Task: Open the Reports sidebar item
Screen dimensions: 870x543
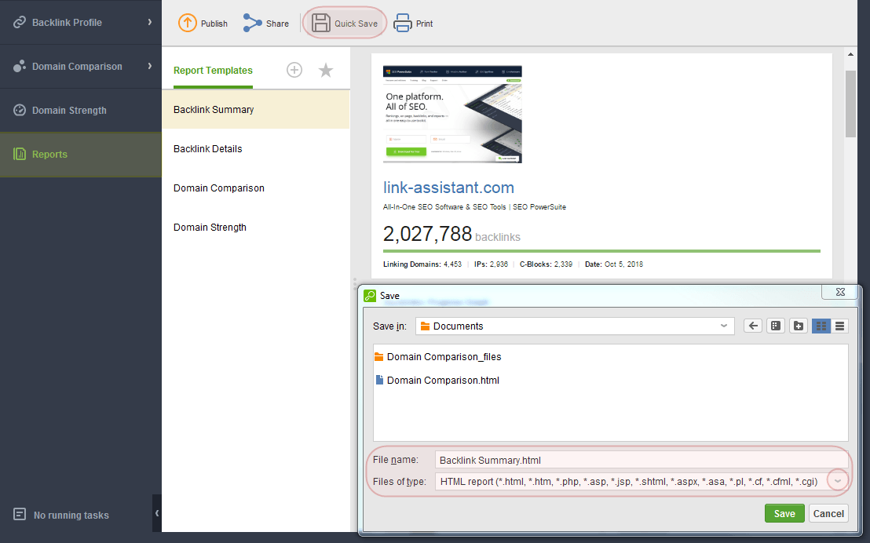Action: [80, 155]
